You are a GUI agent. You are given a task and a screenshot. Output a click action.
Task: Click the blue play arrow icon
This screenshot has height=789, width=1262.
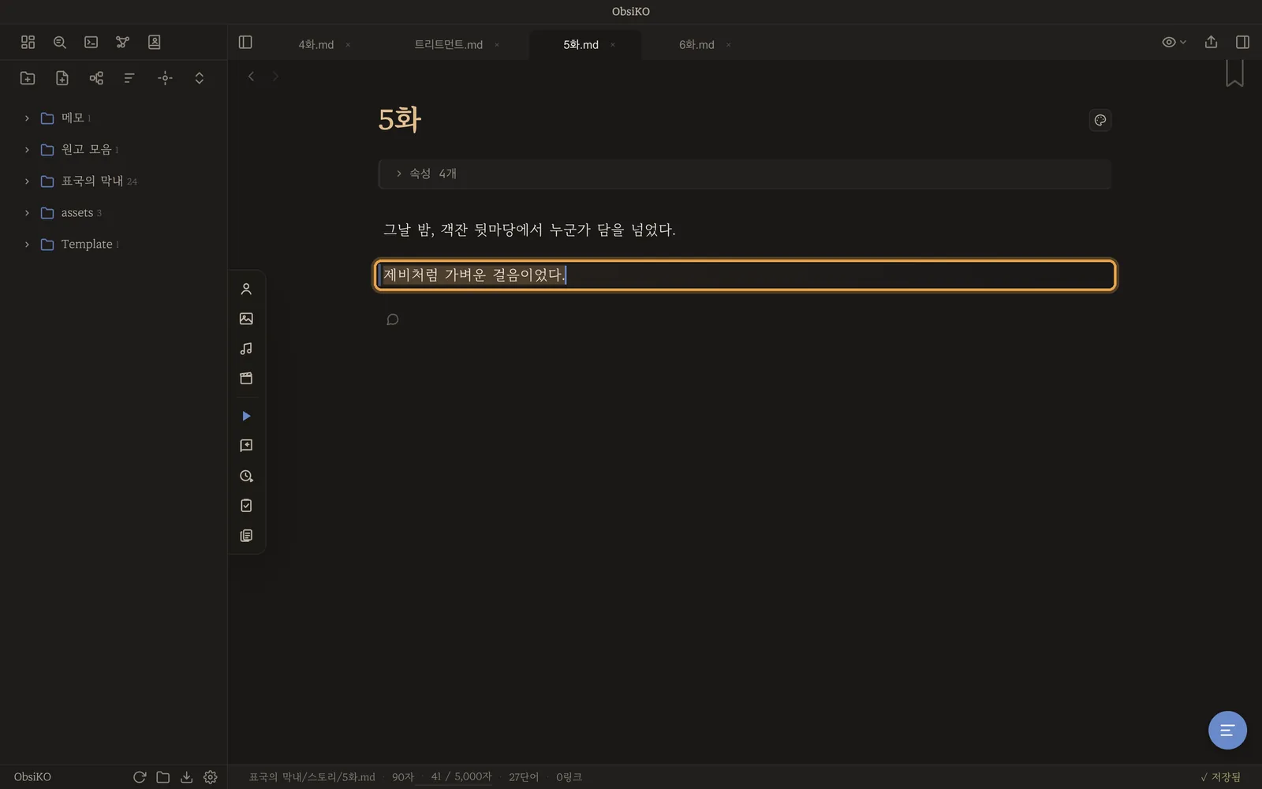(x=246, y=416)
